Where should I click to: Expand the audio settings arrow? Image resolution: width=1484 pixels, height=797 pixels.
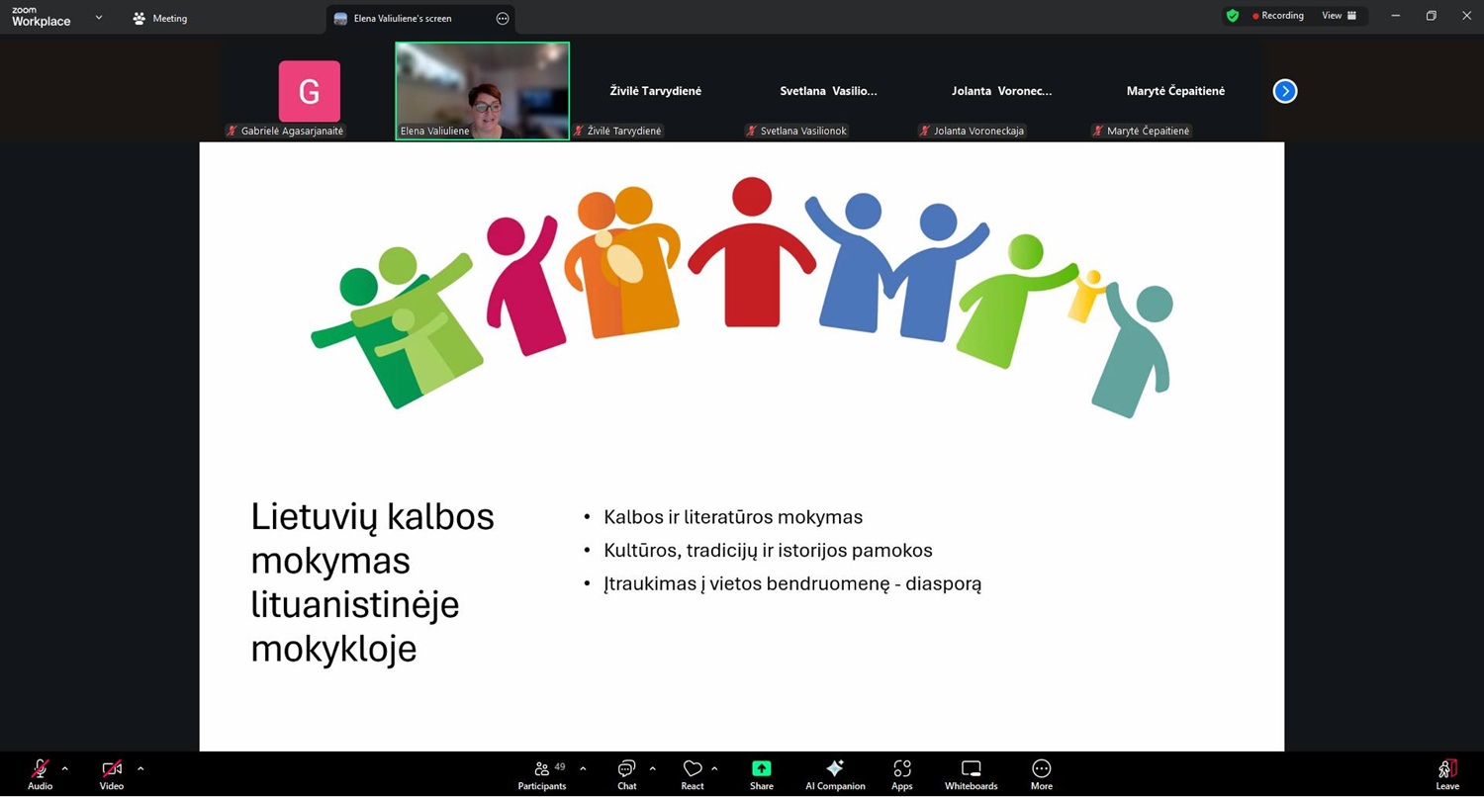[65, 768]
